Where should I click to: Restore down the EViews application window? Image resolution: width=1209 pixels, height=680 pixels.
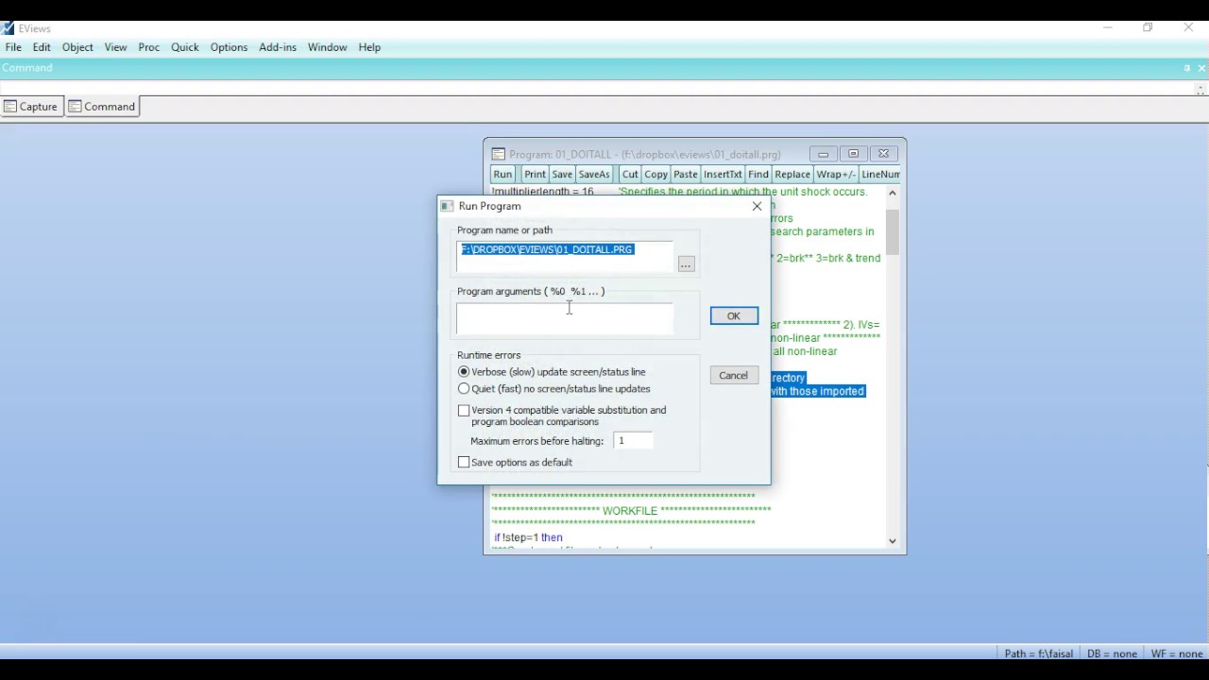pyautogui.click(x=1149, y=28)
